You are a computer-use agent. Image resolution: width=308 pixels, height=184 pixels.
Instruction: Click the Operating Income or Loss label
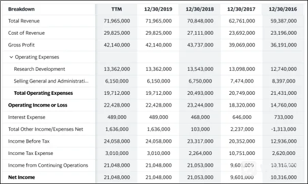[x=38, y=106]
